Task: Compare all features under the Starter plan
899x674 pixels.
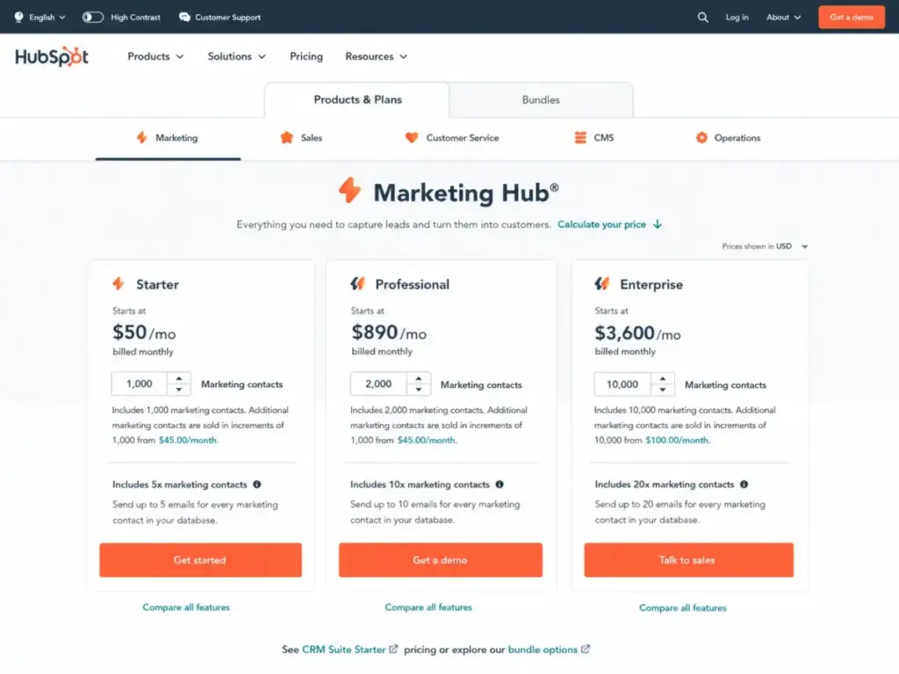Action: 186,607
